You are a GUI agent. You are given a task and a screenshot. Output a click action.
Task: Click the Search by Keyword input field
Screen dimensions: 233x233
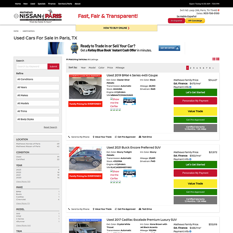click(x=32, y=66)
